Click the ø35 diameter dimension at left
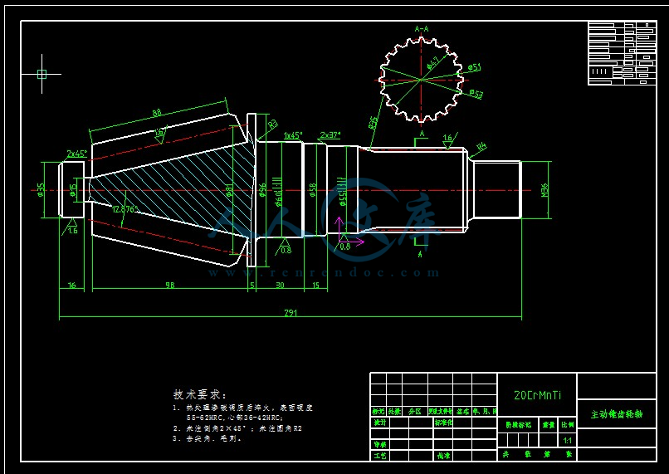669x474 pixels. tap(41, 190)
